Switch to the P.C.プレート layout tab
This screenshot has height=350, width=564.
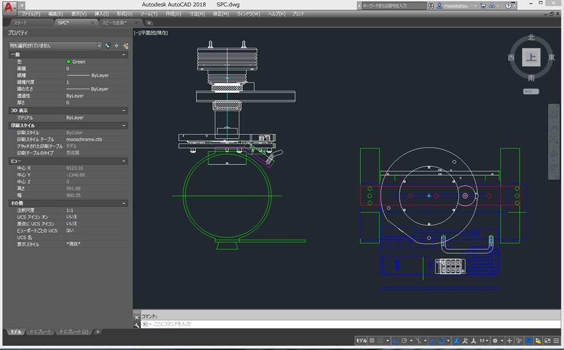(x=41, y=332)
